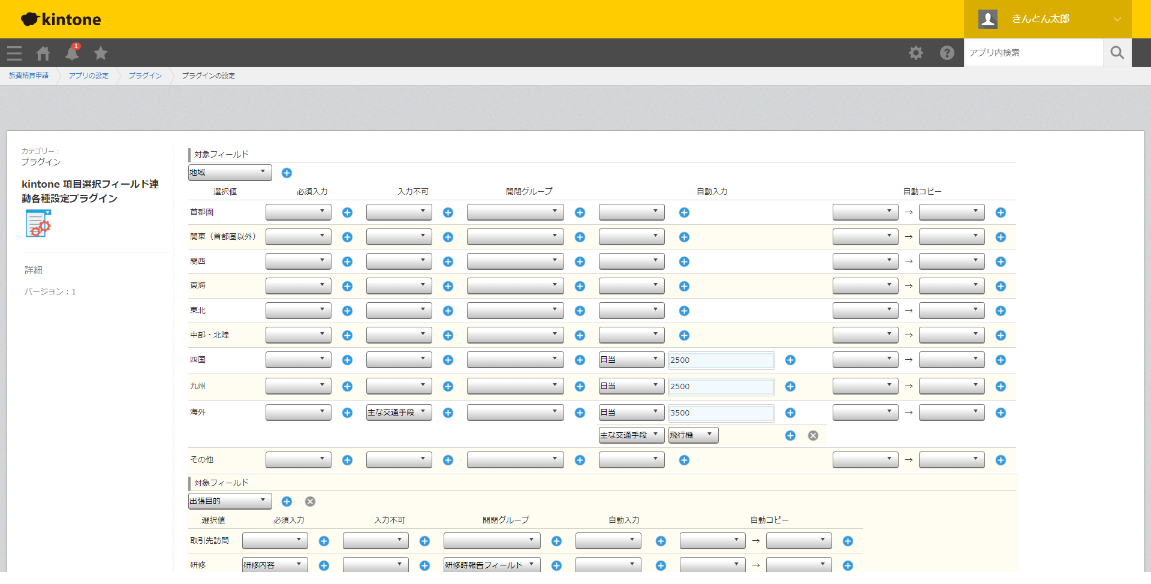Image resolution: width=1151 pixels, height=584 pixels.
Task: Open the hamburger side menu
Action: pyautogui.click(x=14, y=53)
